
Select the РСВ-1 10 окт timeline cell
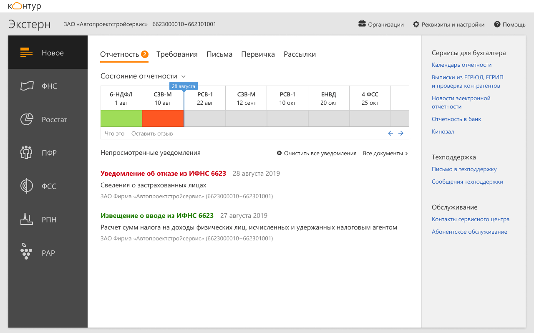tap(287, 98)
